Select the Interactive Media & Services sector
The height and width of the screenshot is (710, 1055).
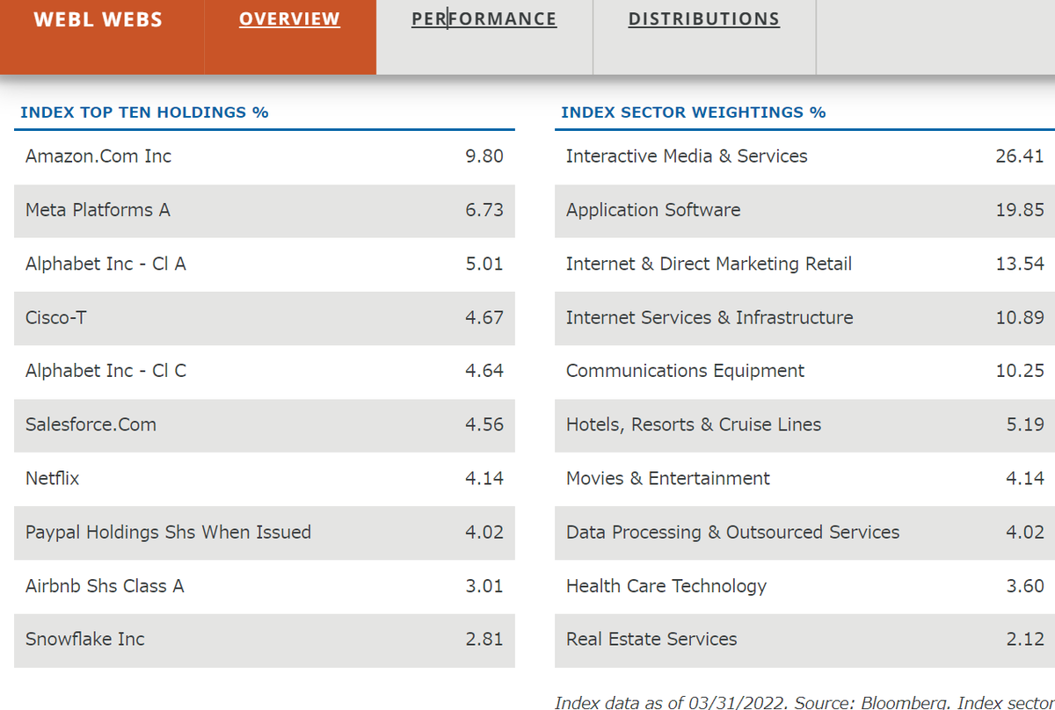click(x=687, y=156)
